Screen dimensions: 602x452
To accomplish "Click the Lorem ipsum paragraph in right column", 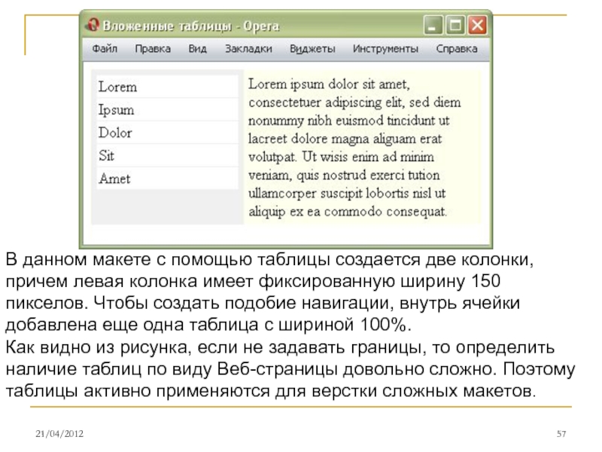I will tap(354, 147).
